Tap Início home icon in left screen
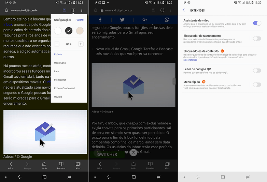This screenshot has height=182, width=267. click(44, 166)
